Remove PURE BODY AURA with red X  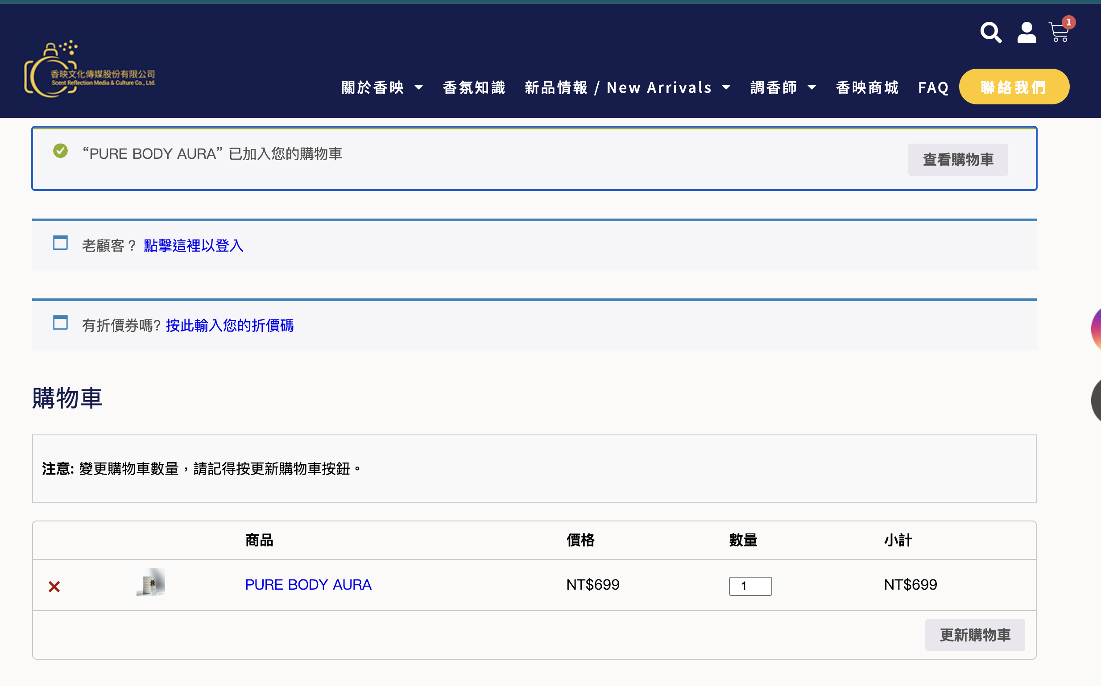pyautogui.click(x=54, y=586)
